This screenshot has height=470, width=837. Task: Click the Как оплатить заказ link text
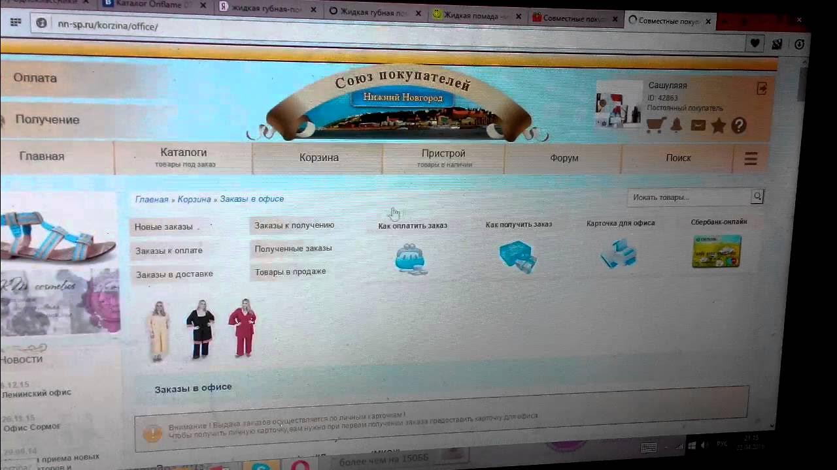tap(413, 225)
